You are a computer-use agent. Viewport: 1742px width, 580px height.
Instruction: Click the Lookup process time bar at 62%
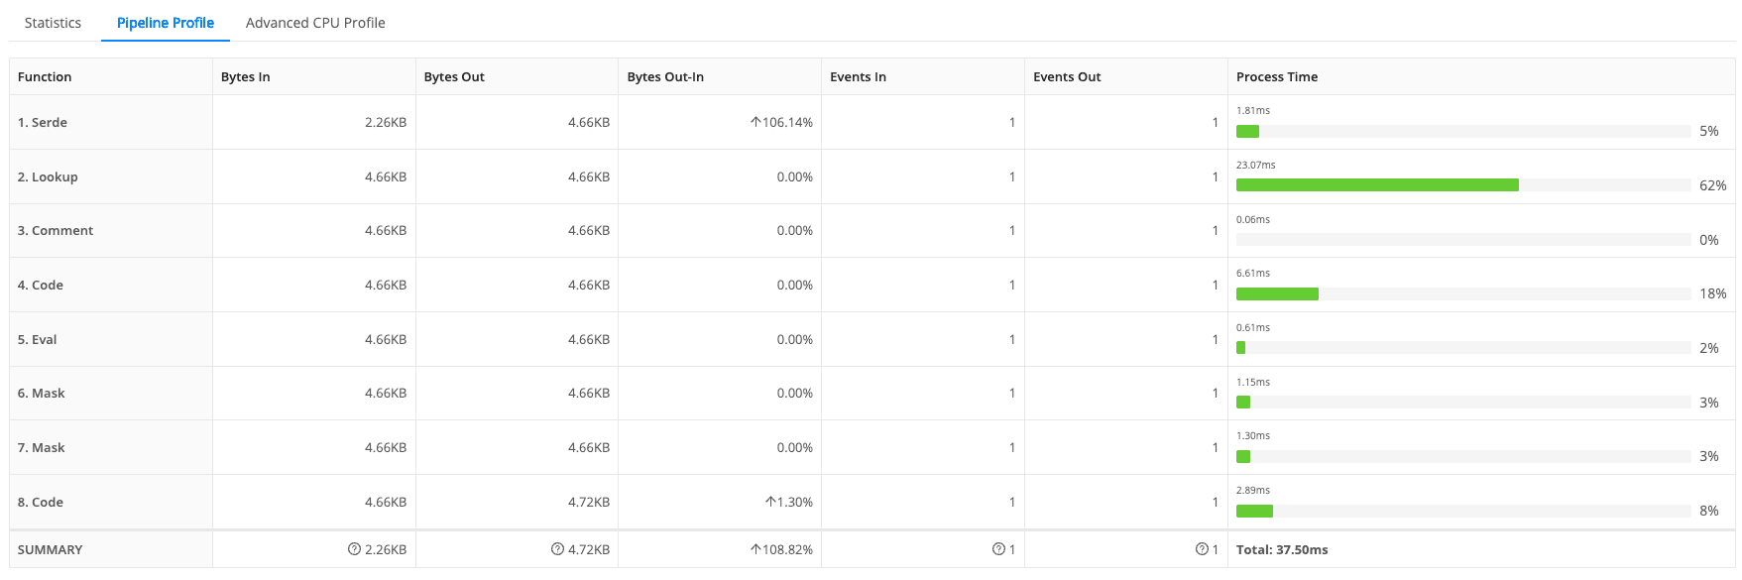pyautogui.click(x=1377, y=185)
